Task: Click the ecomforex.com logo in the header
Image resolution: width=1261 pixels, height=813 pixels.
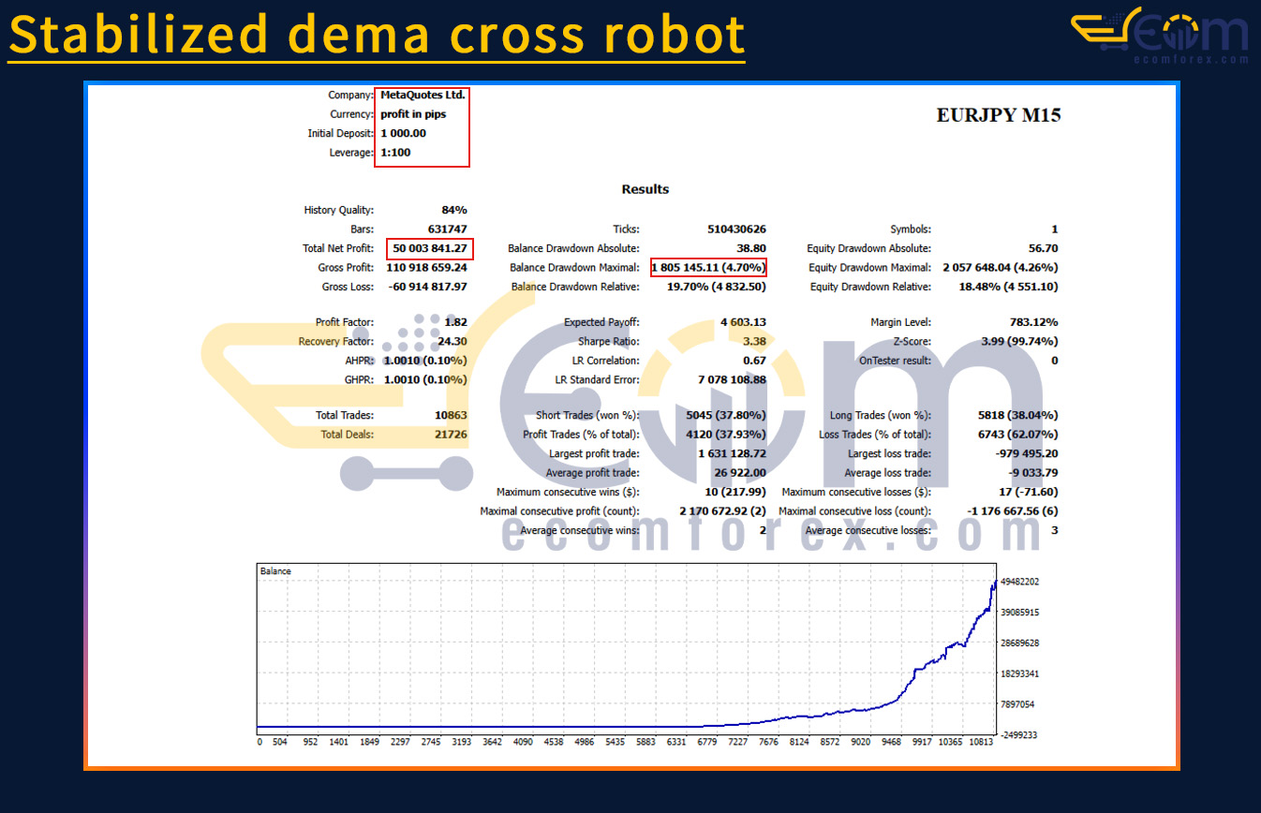Action: 1160,35
